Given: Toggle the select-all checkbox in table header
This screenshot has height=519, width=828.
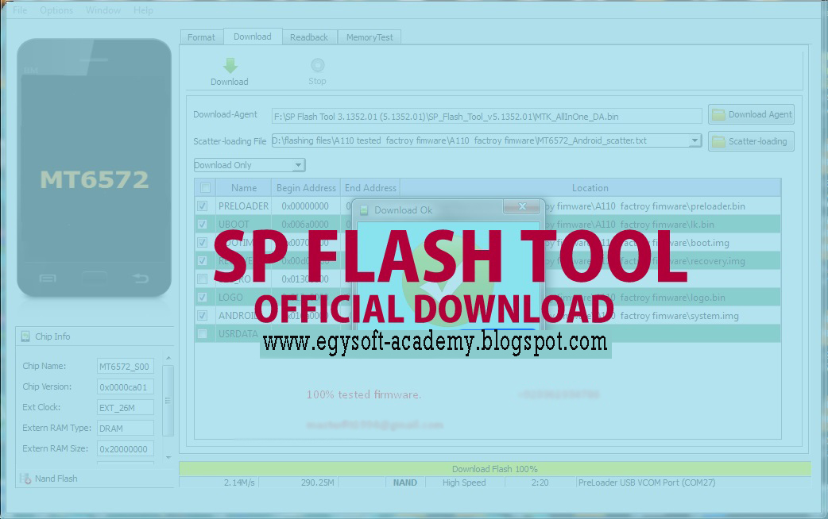Looking at the screenshot, I should [206, 188].
